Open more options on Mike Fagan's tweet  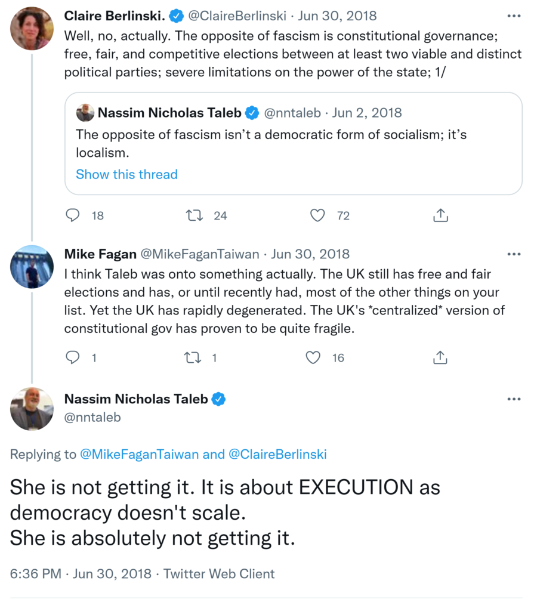coord(513,254)
